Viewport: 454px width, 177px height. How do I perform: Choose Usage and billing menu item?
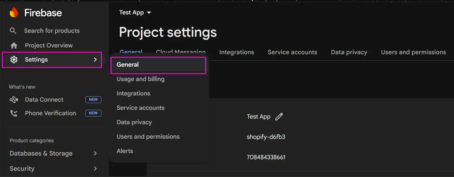140,79
